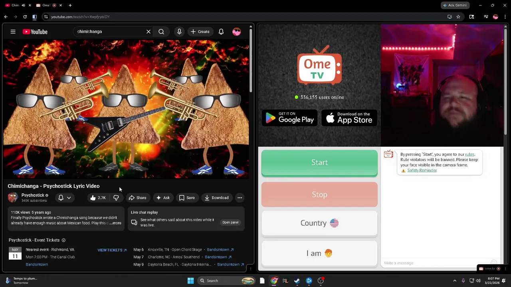The width and height of the screenshot is (511, 287).
Task: Open the Psychostick channel name link
Action: (x=33, y=195)
